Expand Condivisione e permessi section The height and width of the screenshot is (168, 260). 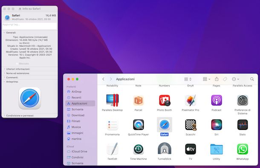click(x=4, y=115)
